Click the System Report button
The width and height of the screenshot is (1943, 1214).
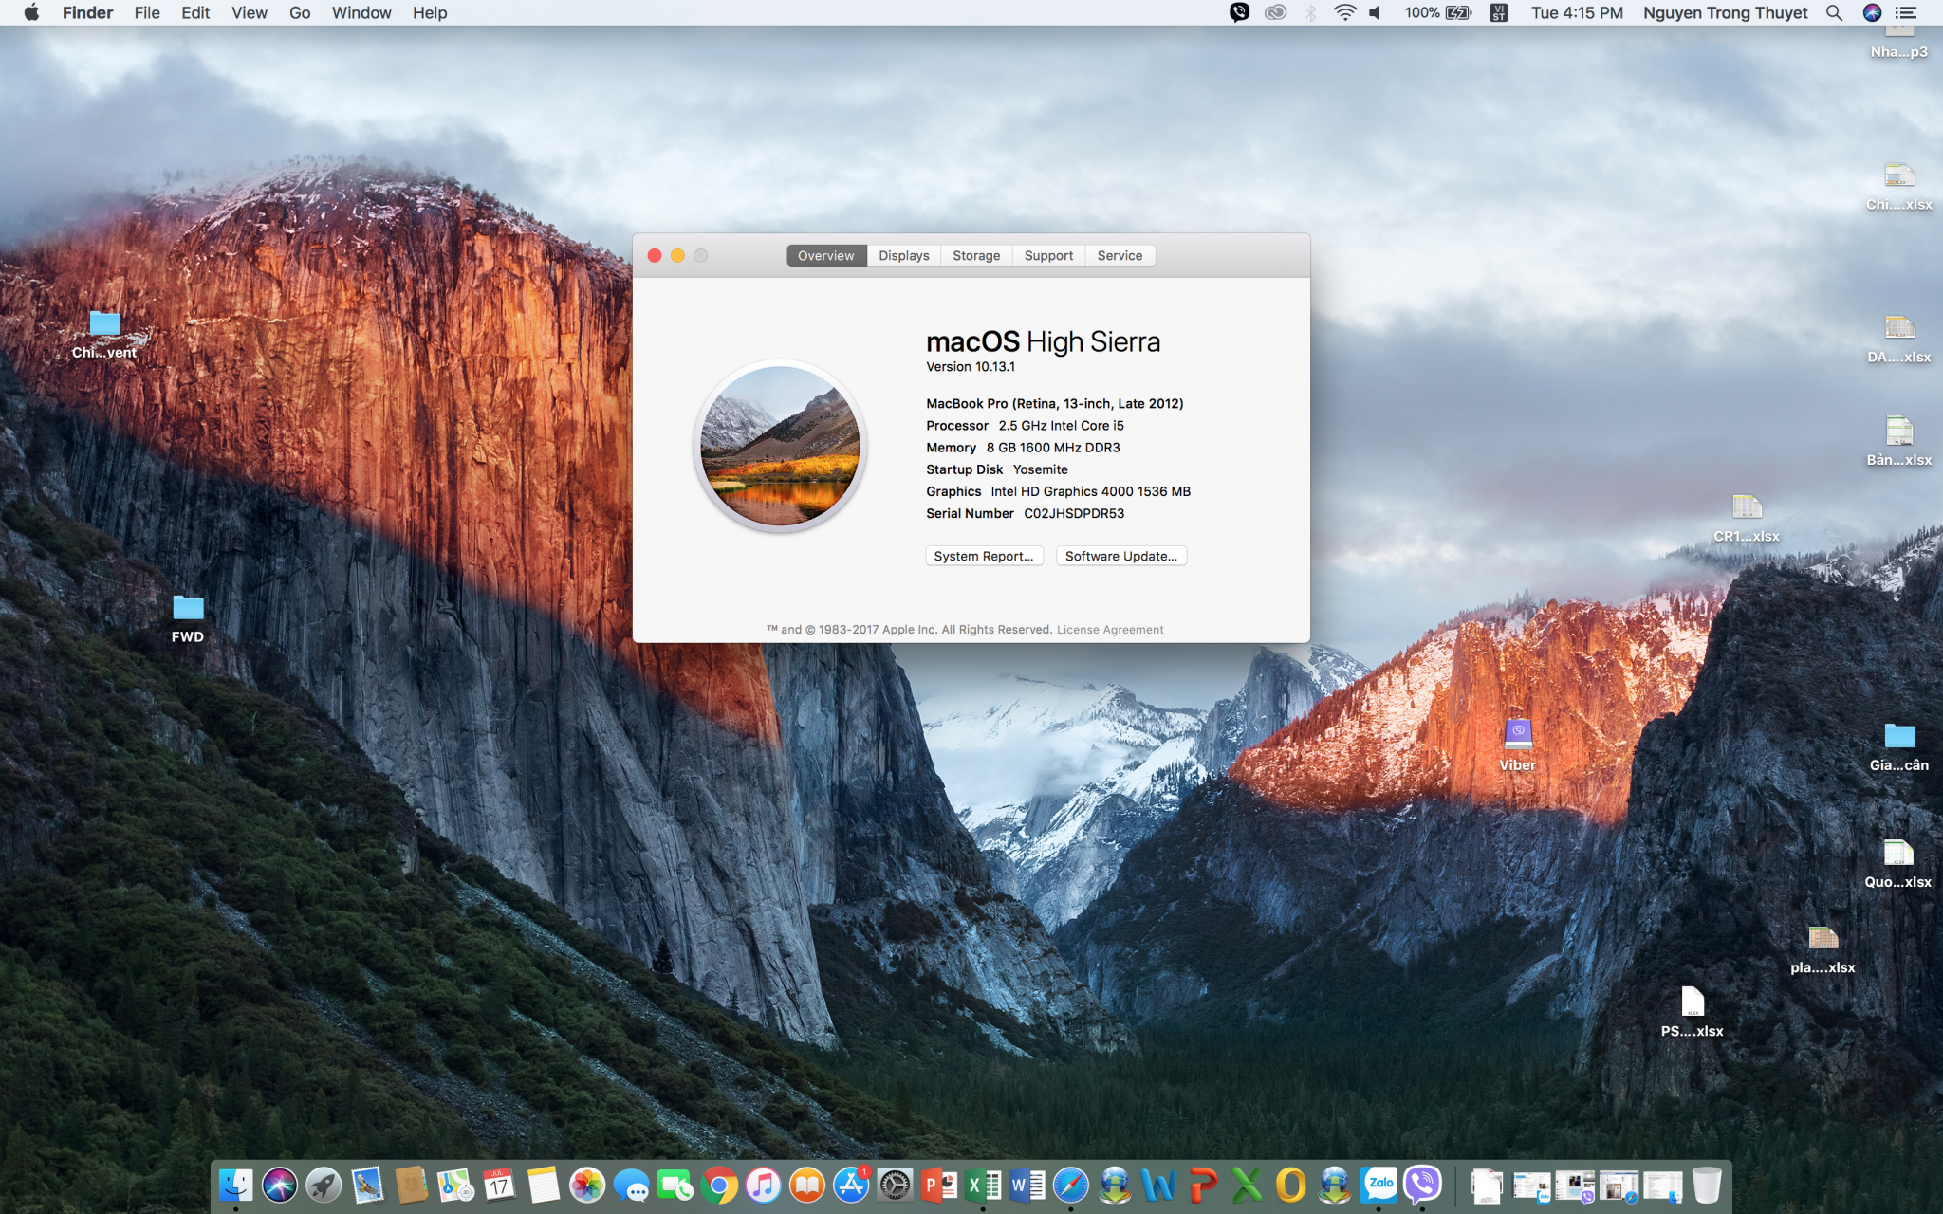pyautogui.click(x=984, y=557)
